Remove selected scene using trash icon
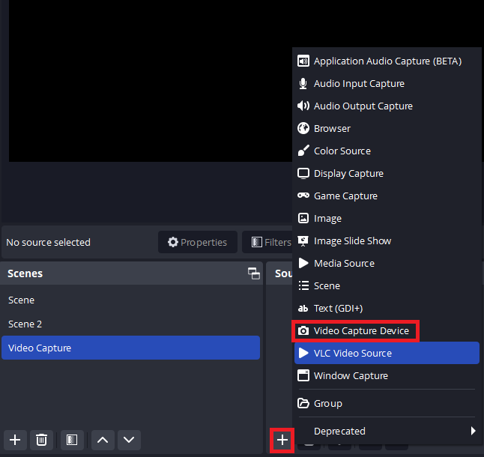Screen dimensions: 484x457 point(42,440)
